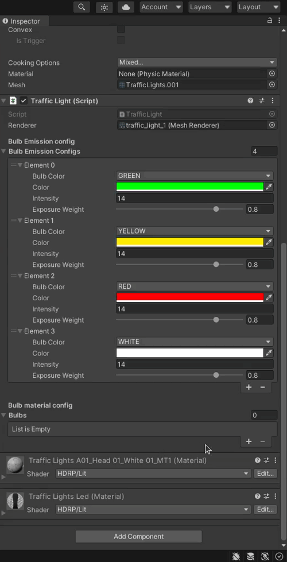The image size is (287, 562).
Task: Open the Inspector panel kebab menu
Action: [x=279, y=21]
